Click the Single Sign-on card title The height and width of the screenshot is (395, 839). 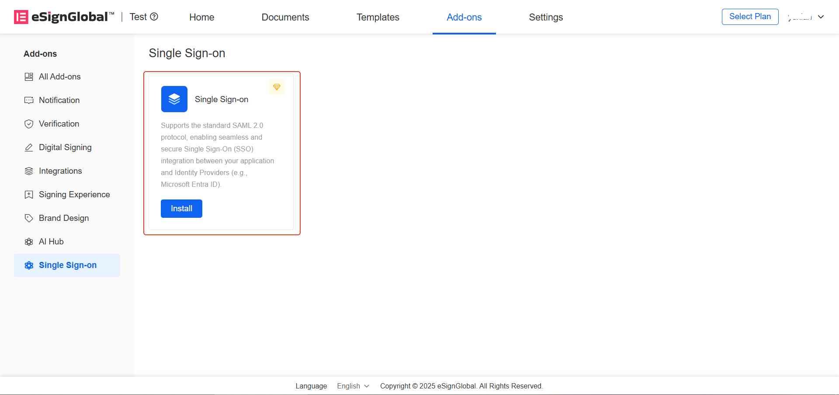pos(222,100)
